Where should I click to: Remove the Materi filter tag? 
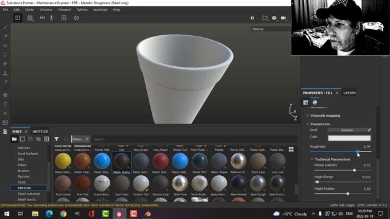[x=87, y=139]
